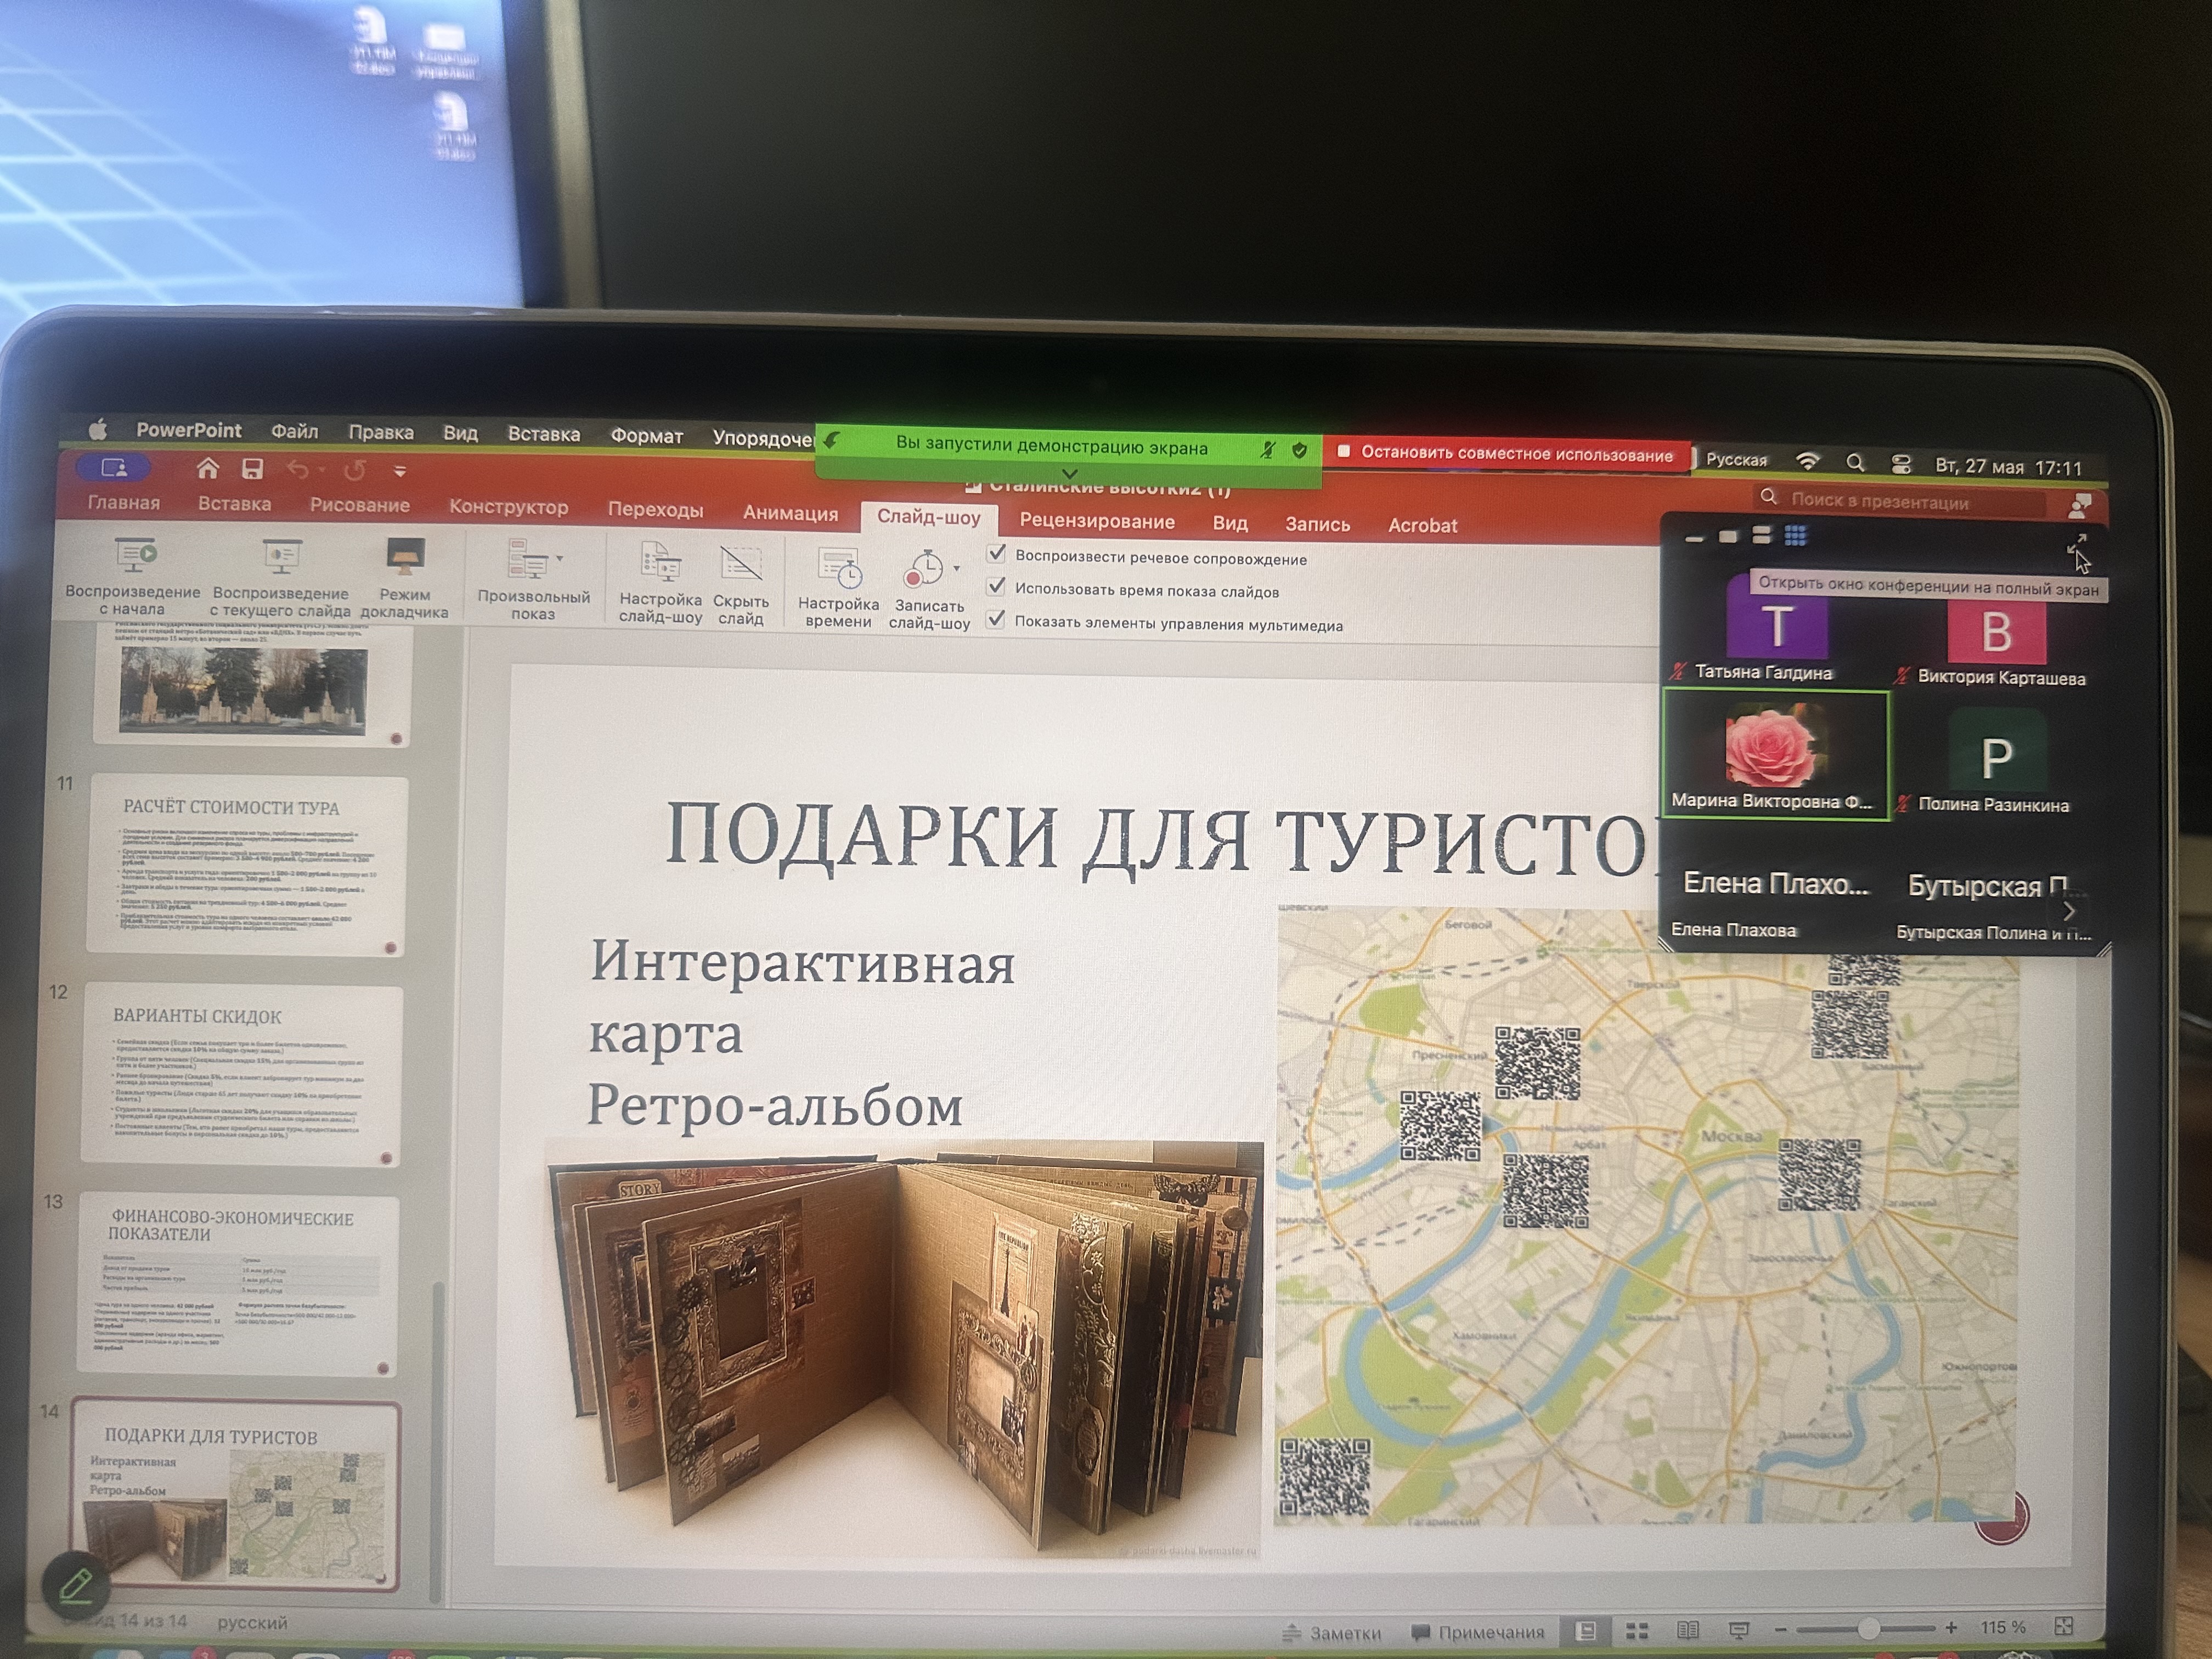Open the Правка menu in menu bar
The height and width of the screenshot is (1659, 2212).
(380, 433)
